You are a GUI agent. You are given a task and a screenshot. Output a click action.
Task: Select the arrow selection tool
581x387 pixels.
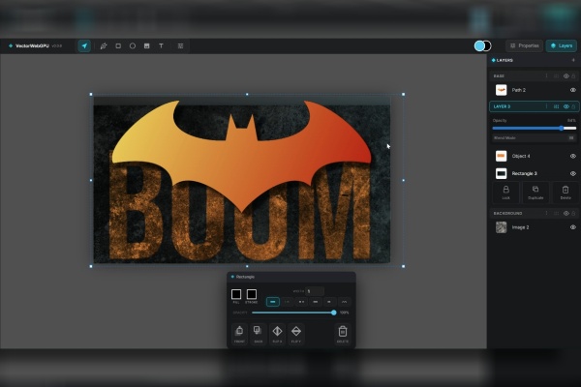click(x=84, y=45)
